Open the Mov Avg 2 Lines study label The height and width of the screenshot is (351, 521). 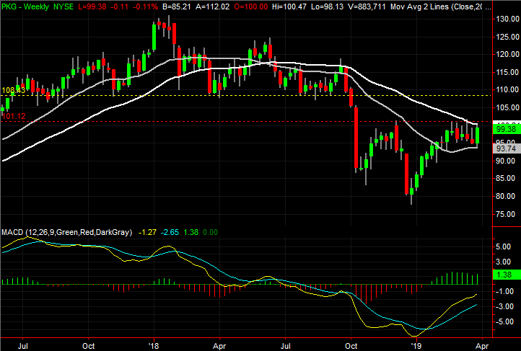point(440,6)
